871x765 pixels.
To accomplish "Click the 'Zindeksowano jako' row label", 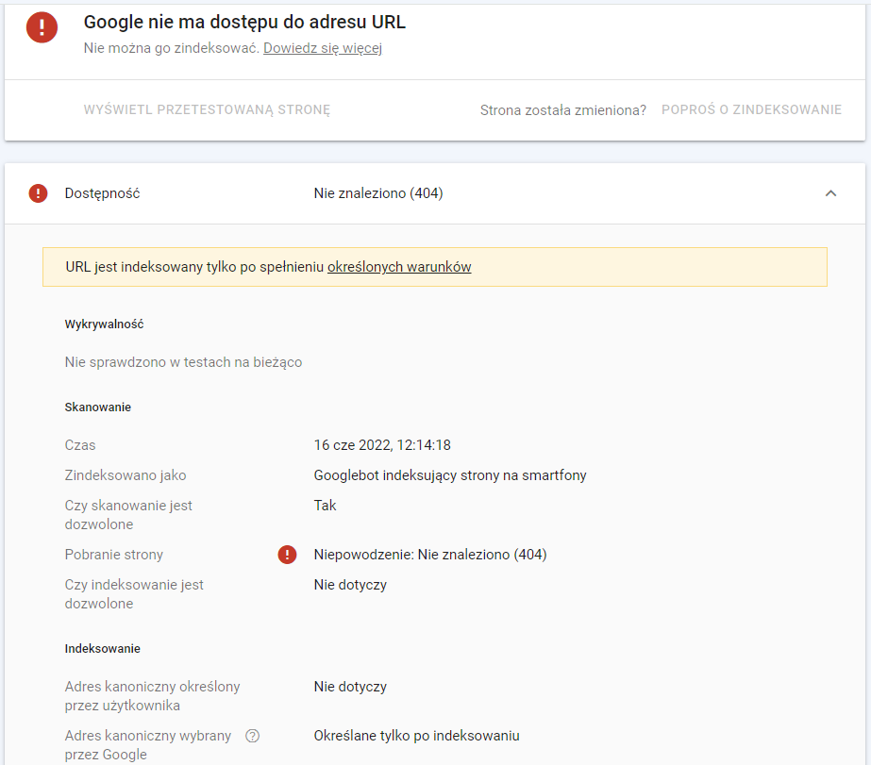I will click(125, 475).
